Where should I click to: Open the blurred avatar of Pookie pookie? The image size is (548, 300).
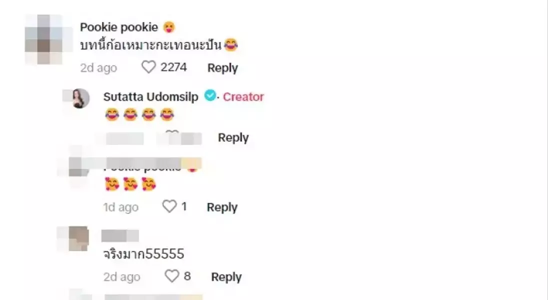coord(44,39)
